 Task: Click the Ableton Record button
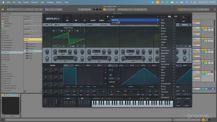(x=100, y=9)
